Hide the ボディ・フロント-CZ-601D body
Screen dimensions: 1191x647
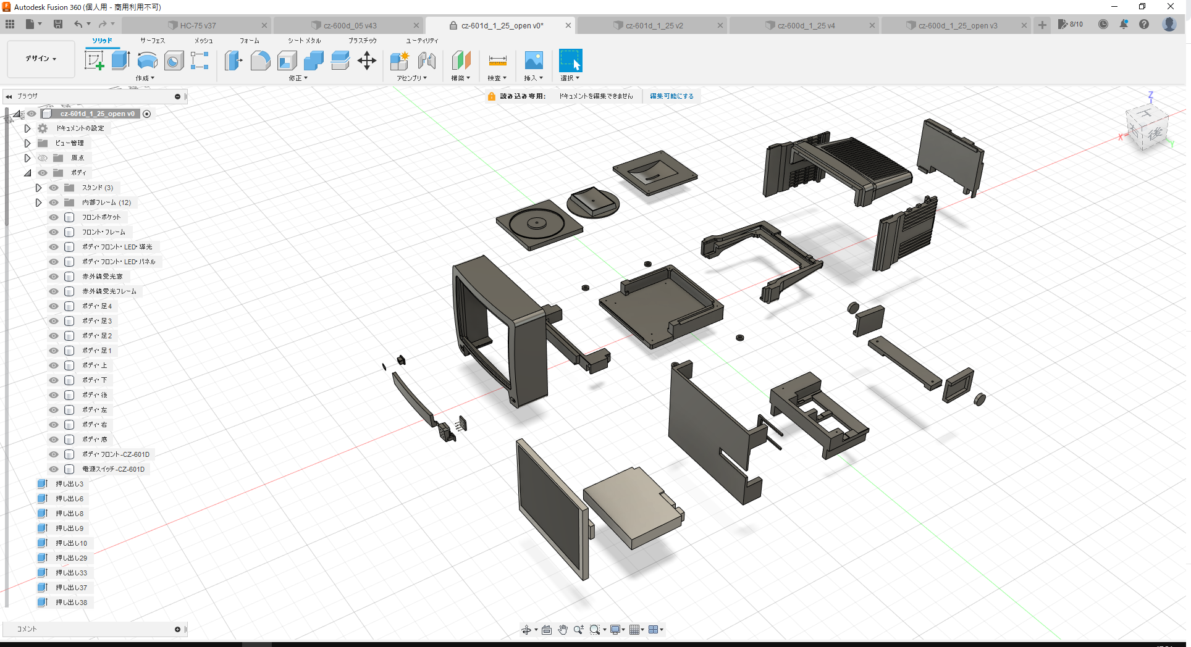[53, 454]
